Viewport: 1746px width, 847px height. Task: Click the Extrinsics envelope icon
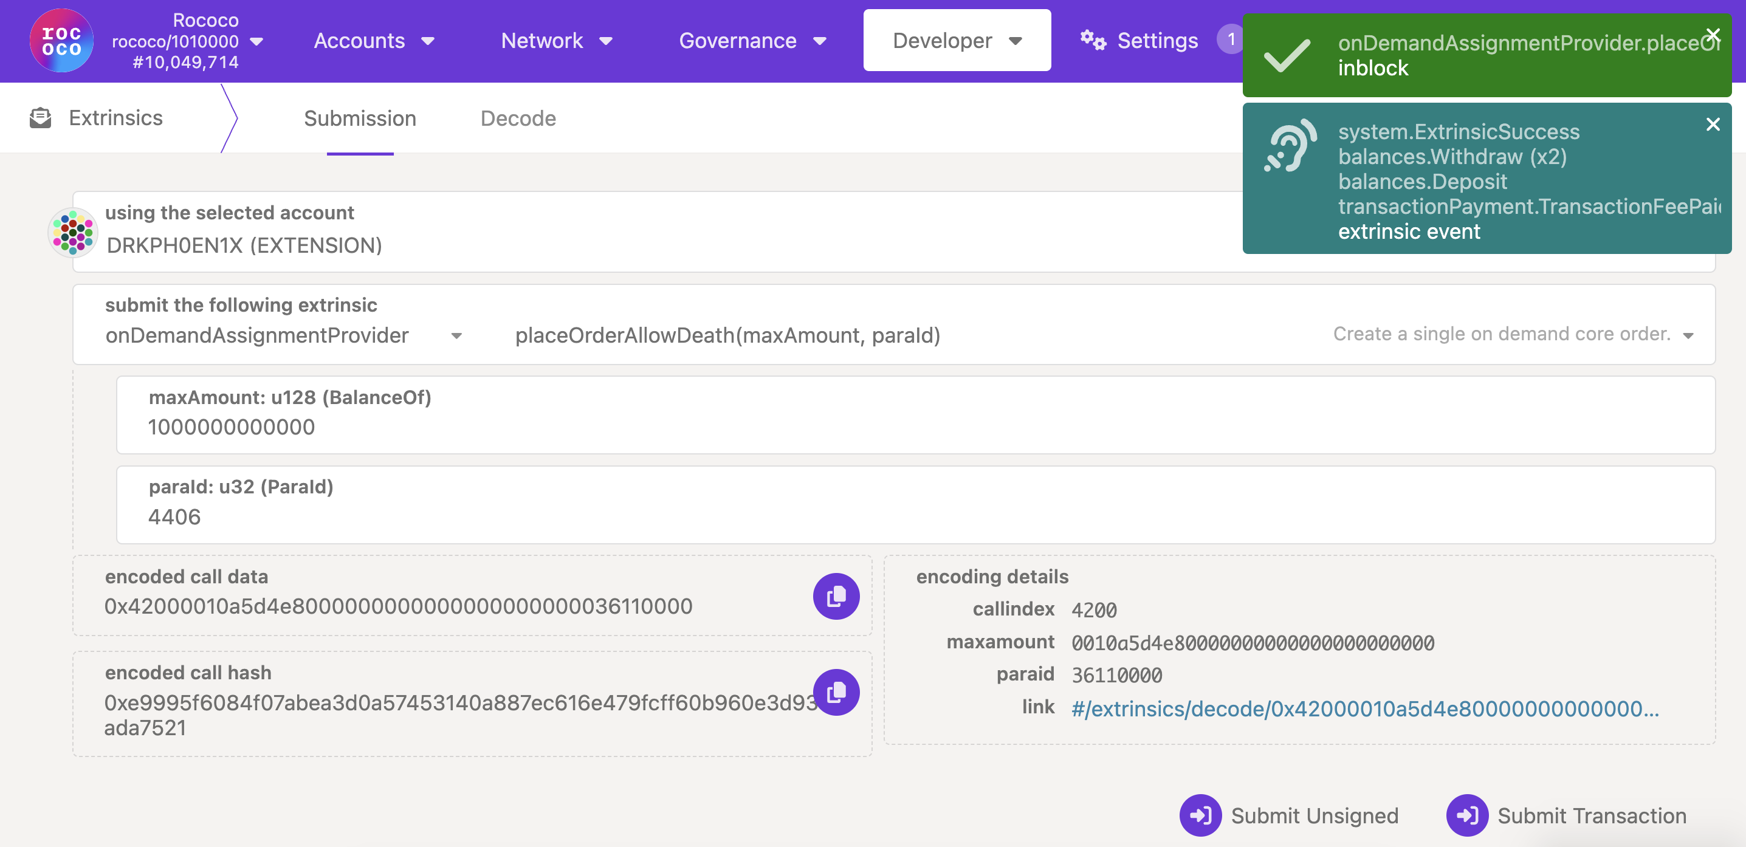[41, 117]
